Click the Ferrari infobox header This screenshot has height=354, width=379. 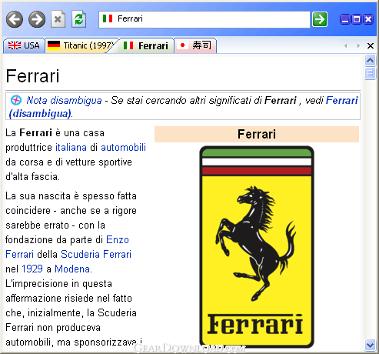pyautogui.click(x=257, y=134)
